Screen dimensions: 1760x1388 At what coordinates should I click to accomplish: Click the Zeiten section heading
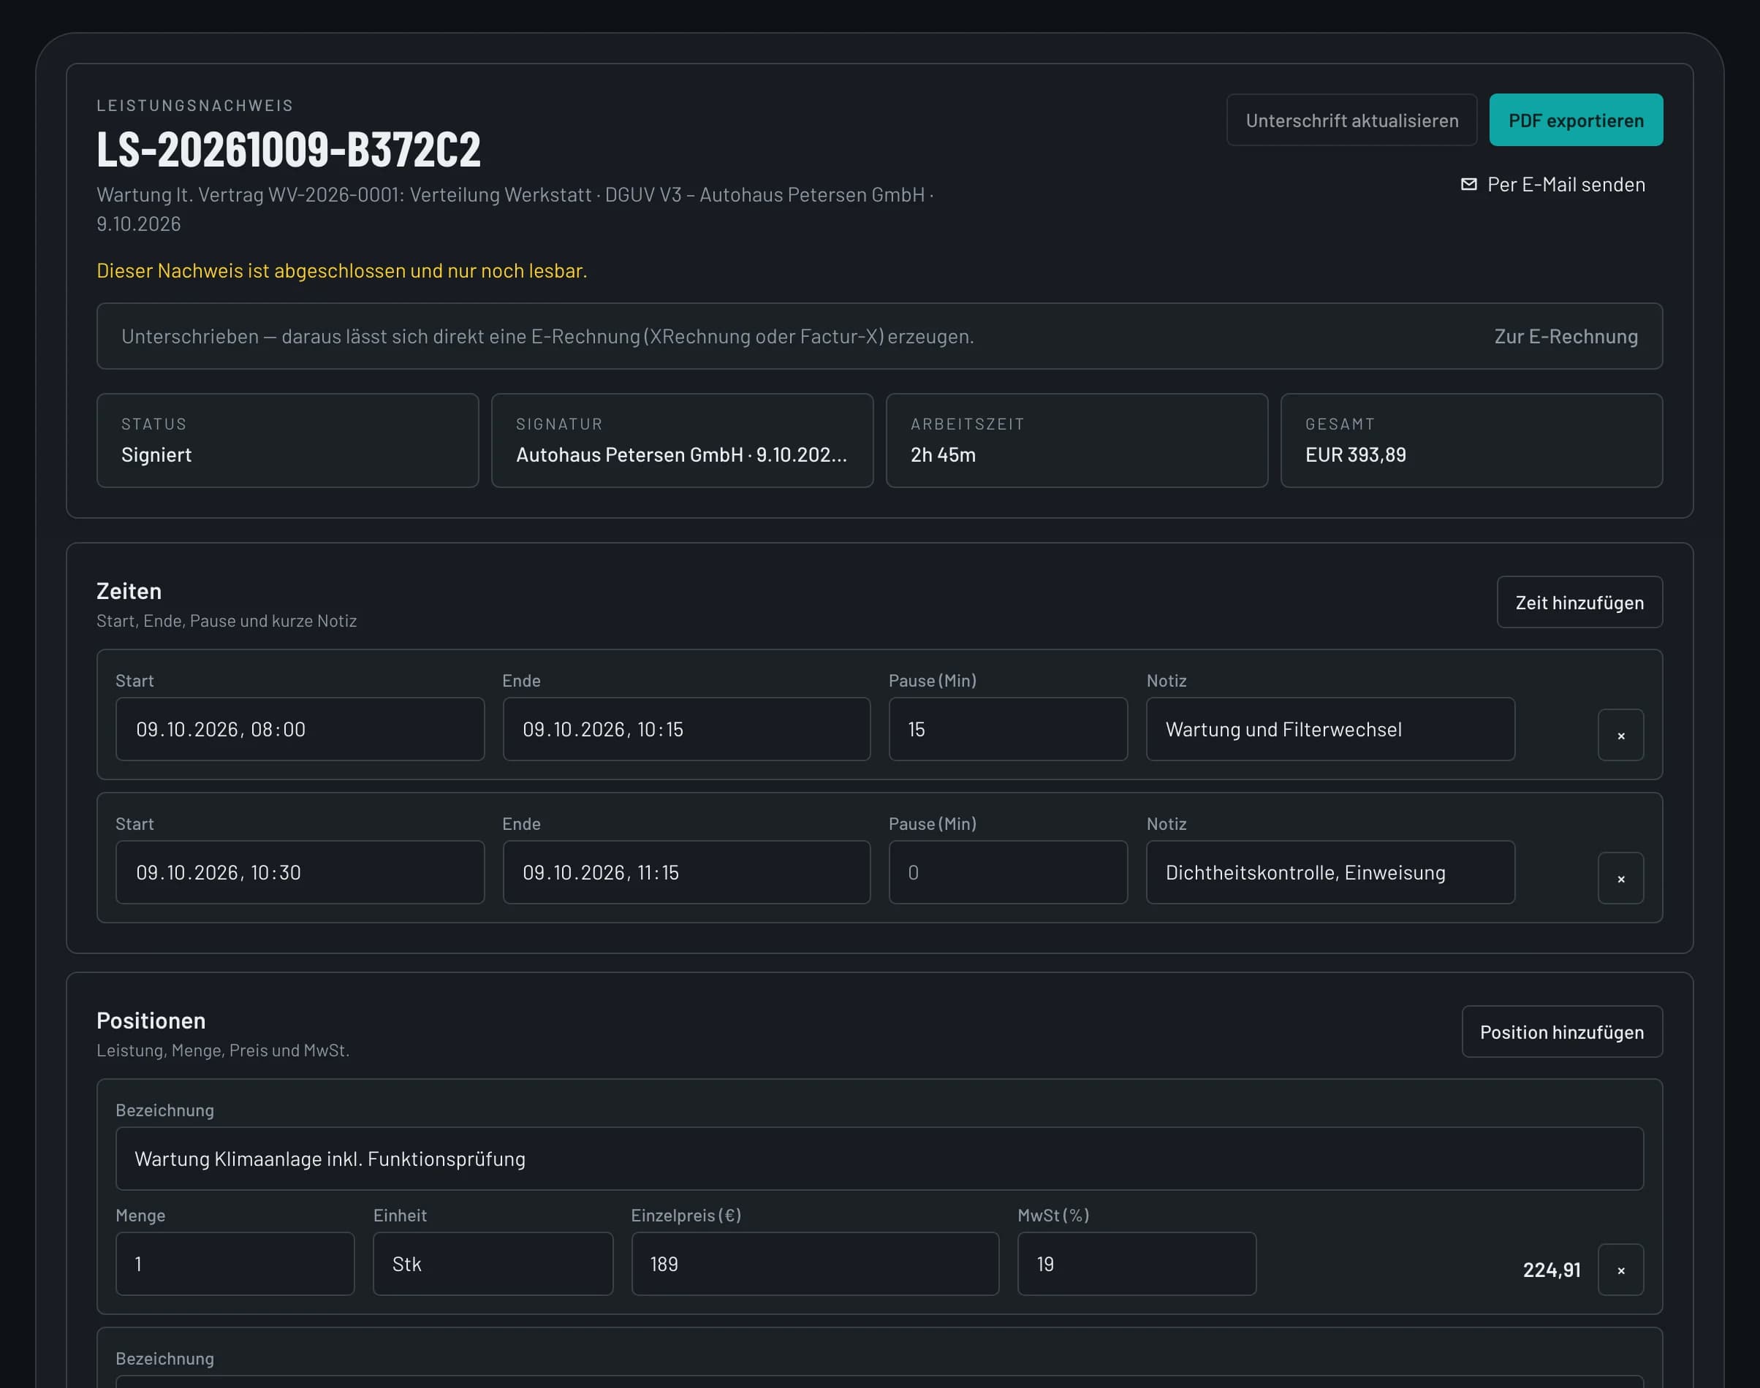click(129, 591)
